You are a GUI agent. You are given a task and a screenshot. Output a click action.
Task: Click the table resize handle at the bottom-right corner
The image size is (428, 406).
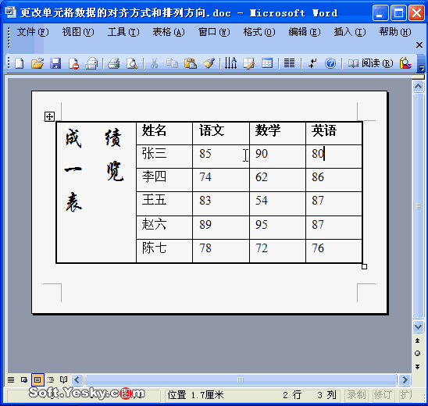click(364, 266)
